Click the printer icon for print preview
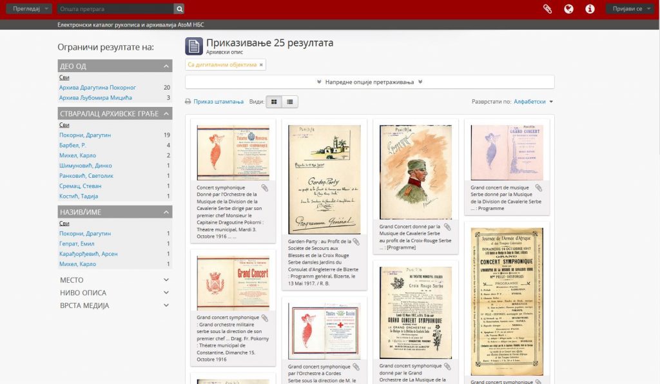 pos(188,102)
